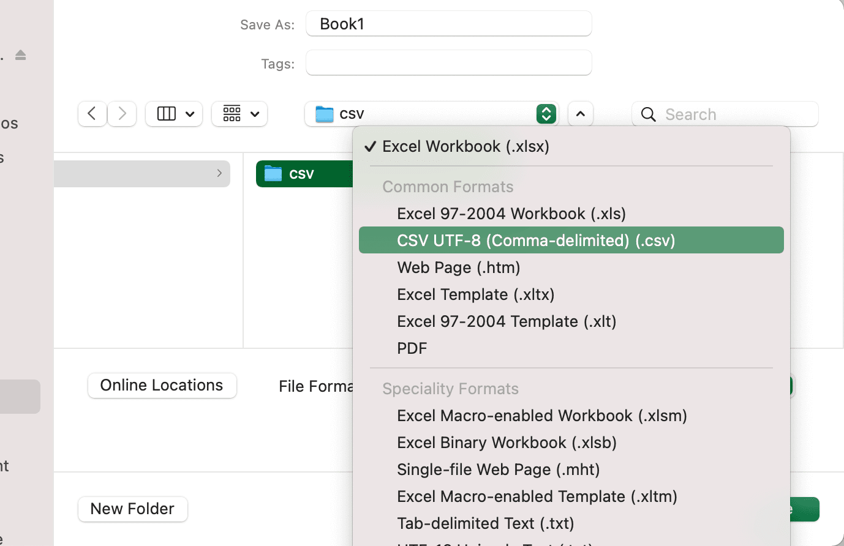Open the csv location dropdown

[x=545, y=113]
